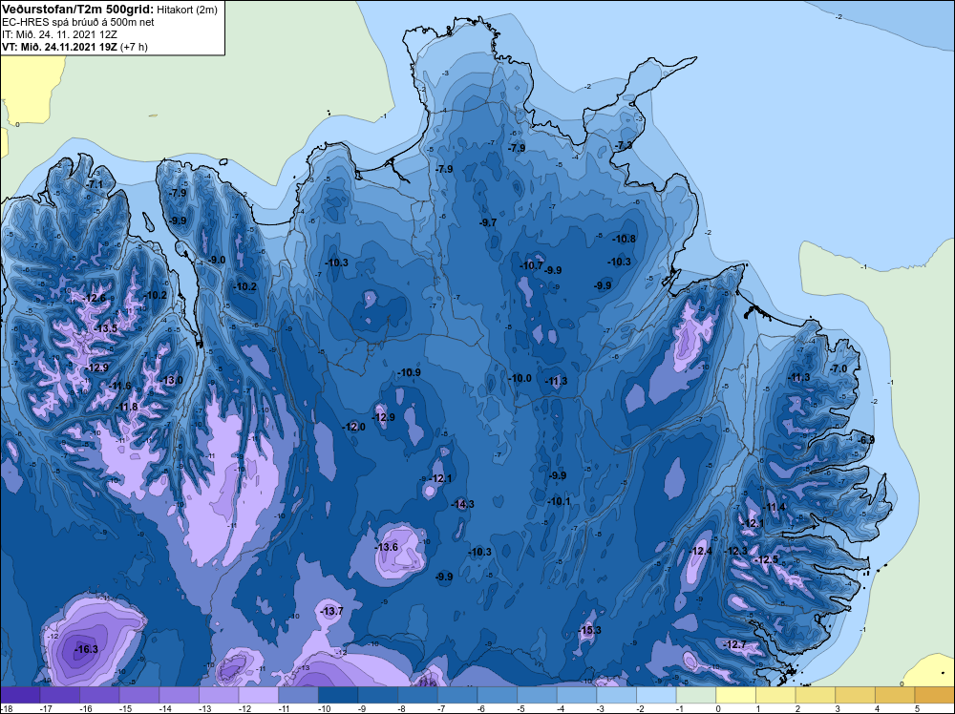Click the '-14' legend scale label

tap(164, 708)
